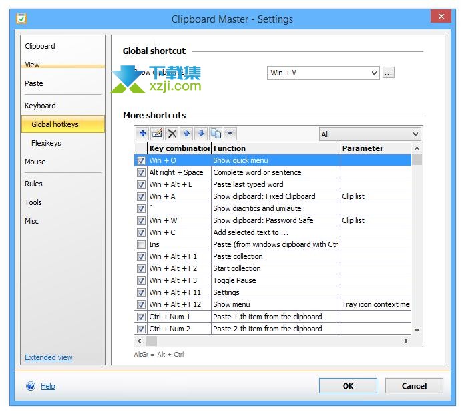Click the horizontal scrollbar left arrow

(x=140, y=341)
